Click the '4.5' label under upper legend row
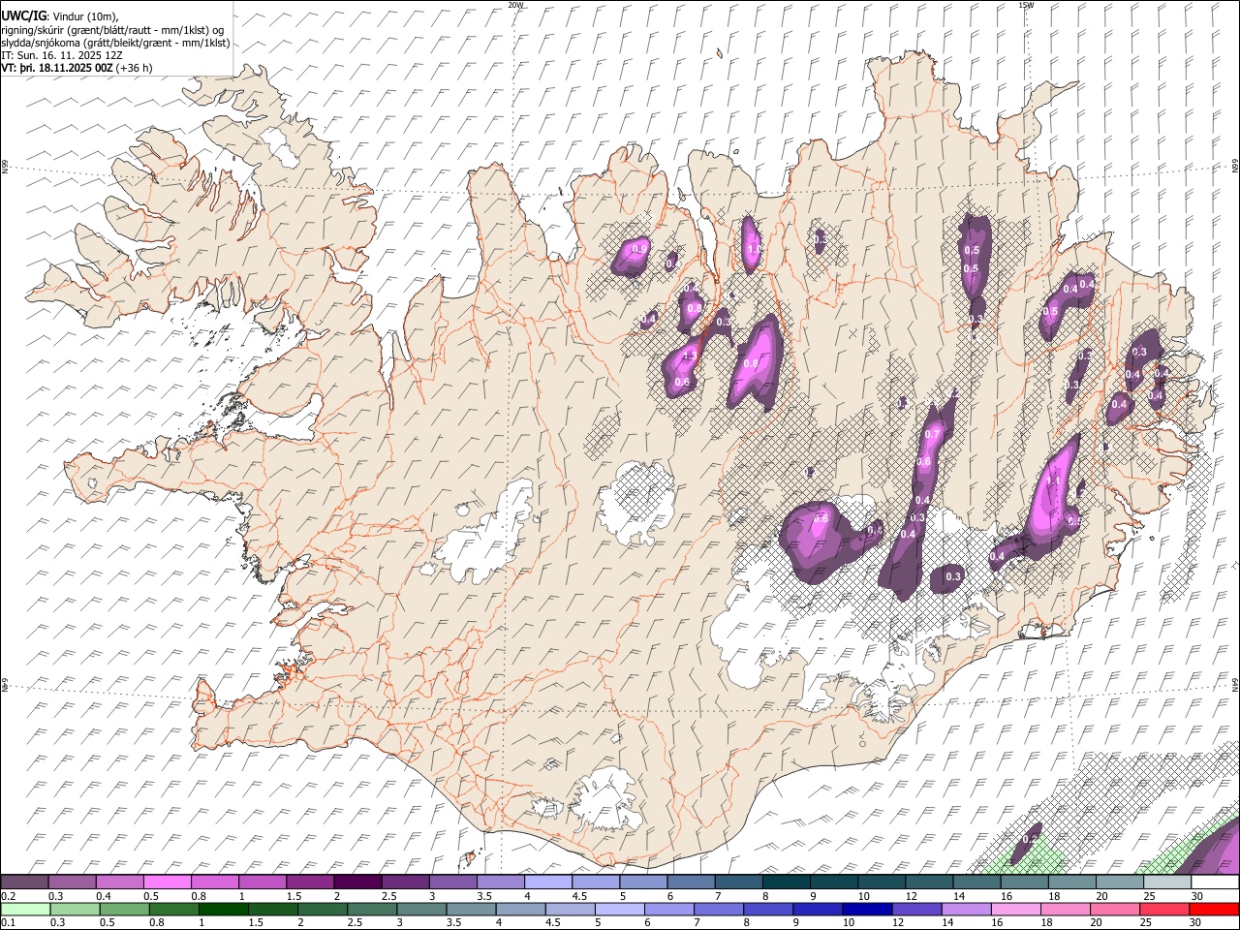This screenshot has height=930, width=1240. 579,896
